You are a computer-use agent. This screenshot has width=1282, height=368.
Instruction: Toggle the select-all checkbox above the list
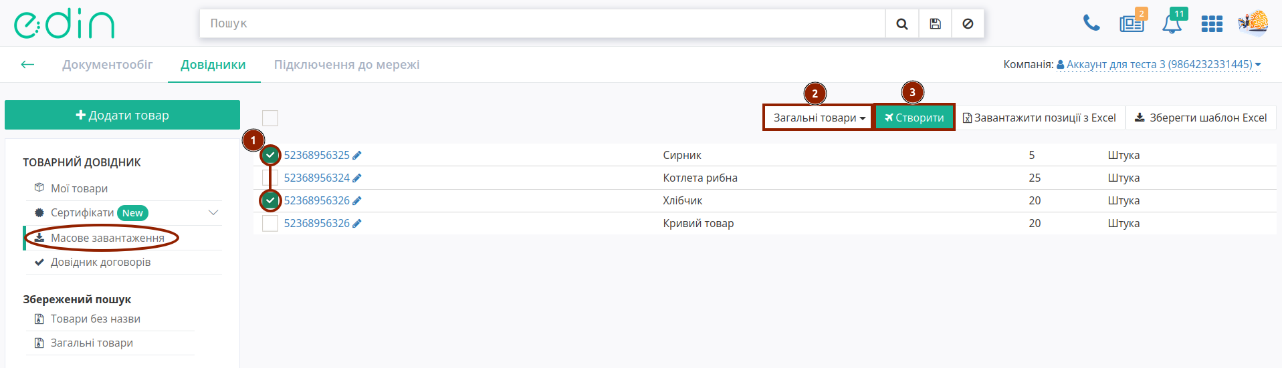(270, 118)
